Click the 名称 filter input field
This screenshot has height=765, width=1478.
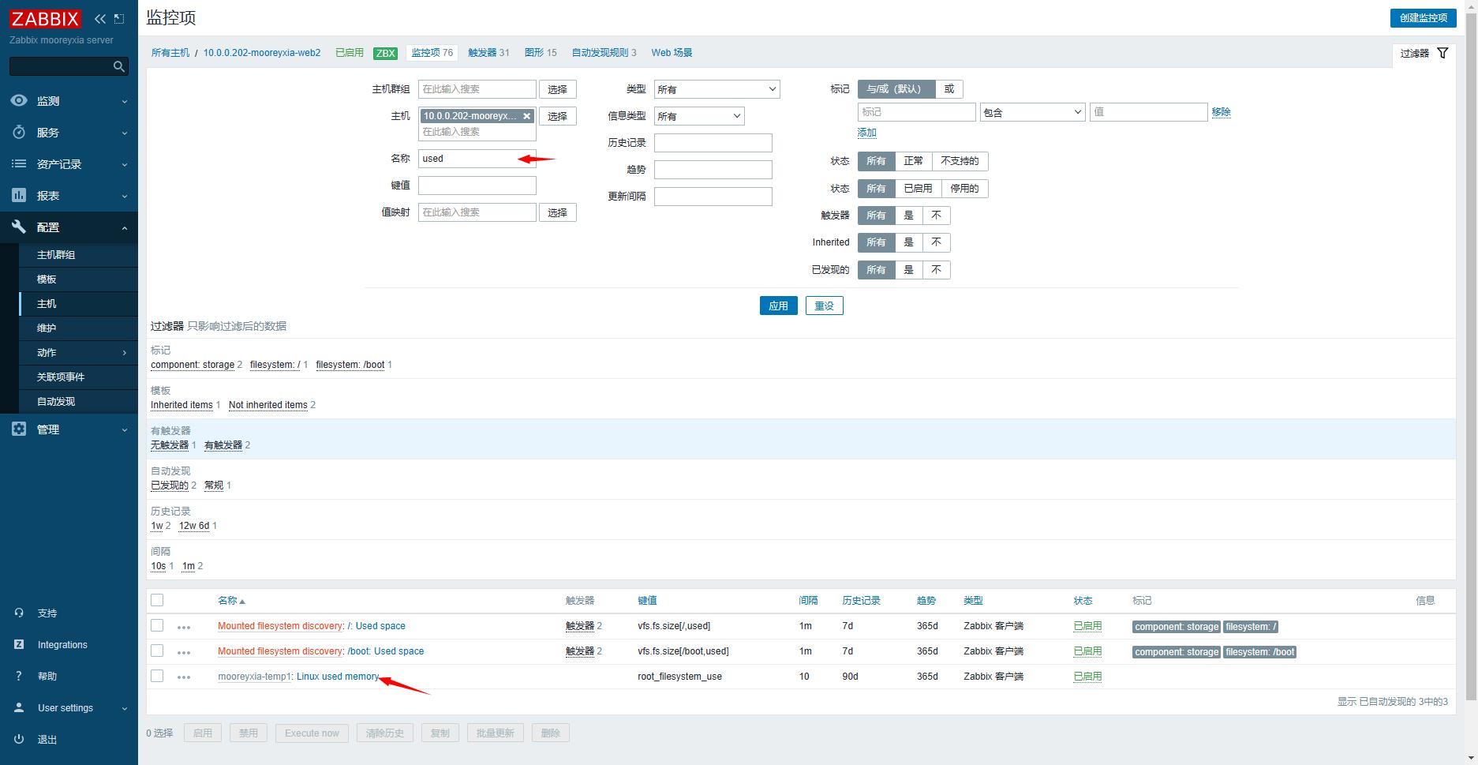tap(477, 159)
